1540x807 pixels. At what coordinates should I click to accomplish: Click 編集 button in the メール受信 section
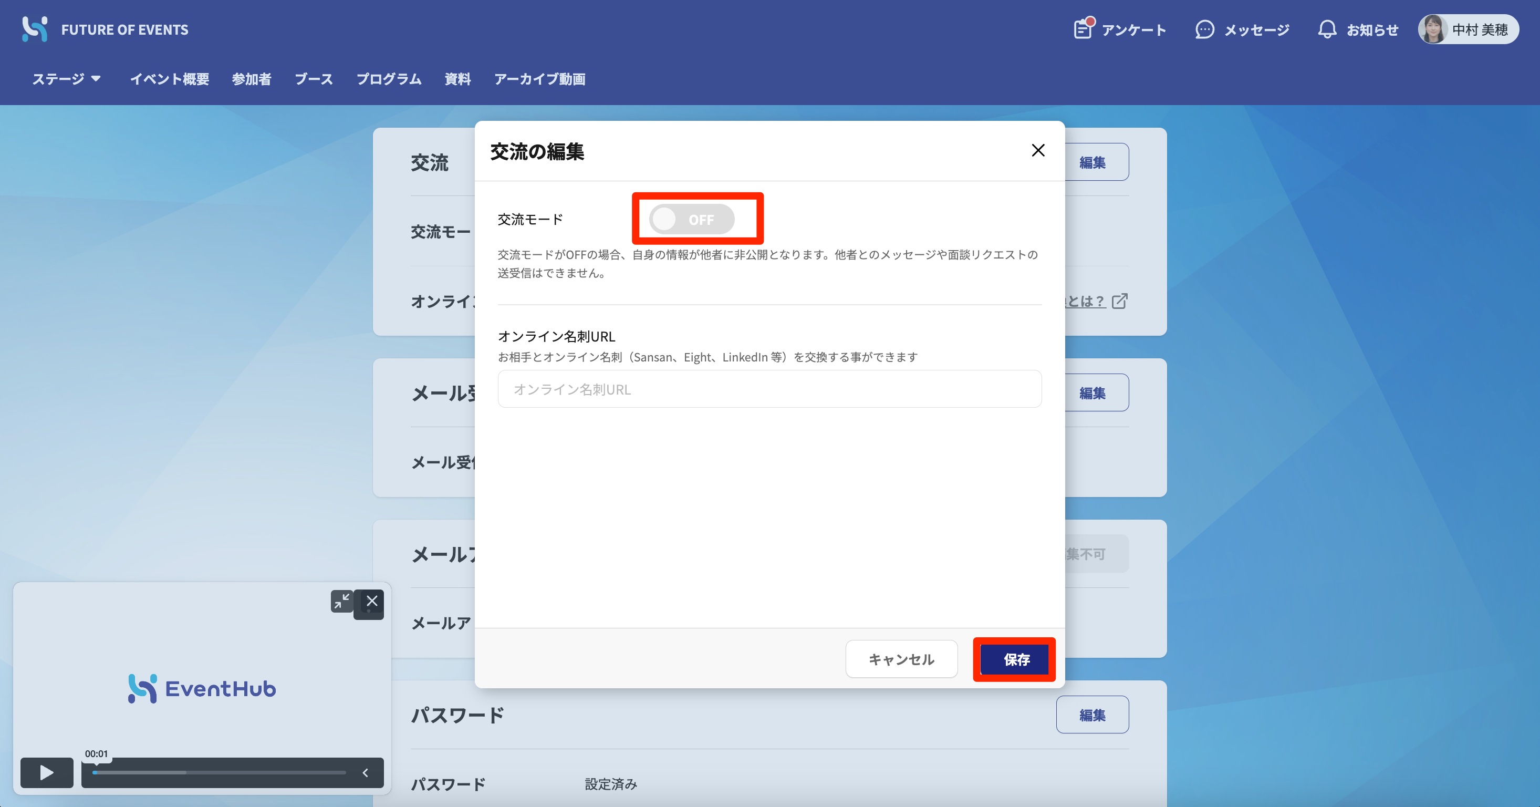pos(1093,393)
